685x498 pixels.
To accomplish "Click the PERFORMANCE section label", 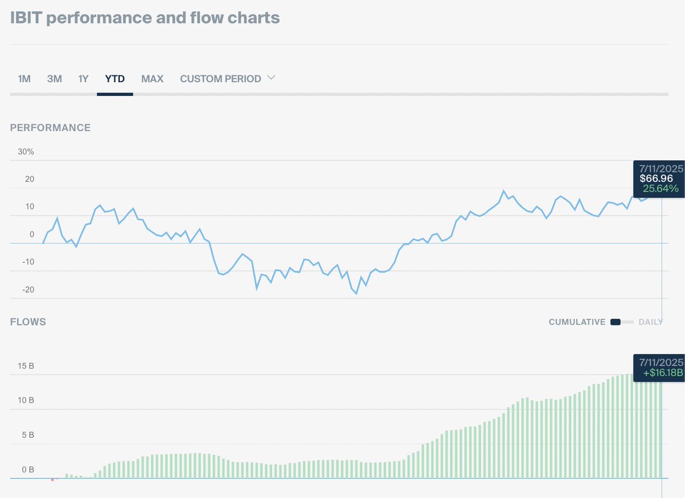I will [x=50, y=128].
